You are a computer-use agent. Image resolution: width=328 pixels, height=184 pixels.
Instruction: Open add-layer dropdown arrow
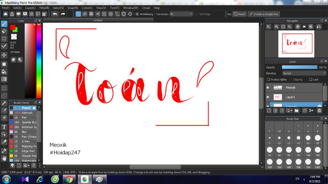[x=291, y=111]
